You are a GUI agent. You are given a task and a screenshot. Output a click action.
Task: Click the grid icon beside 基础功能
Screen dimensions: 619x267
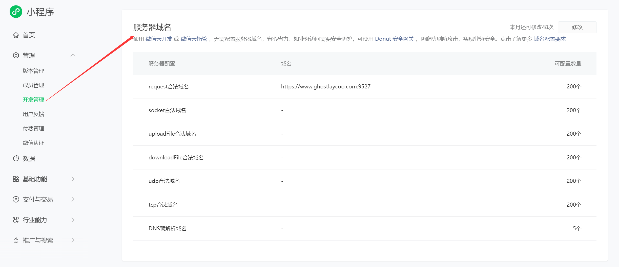(x=16, y=179)
